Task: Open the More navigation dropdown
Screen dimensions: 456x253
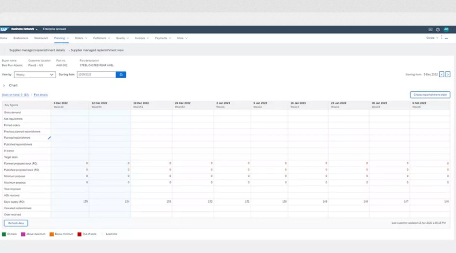Action: tap(182, 38)
